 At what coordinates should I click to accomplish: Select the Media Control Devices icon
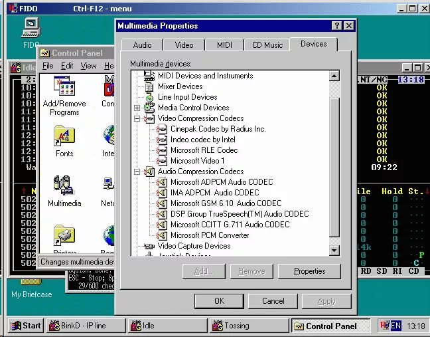tap(149, 108)
